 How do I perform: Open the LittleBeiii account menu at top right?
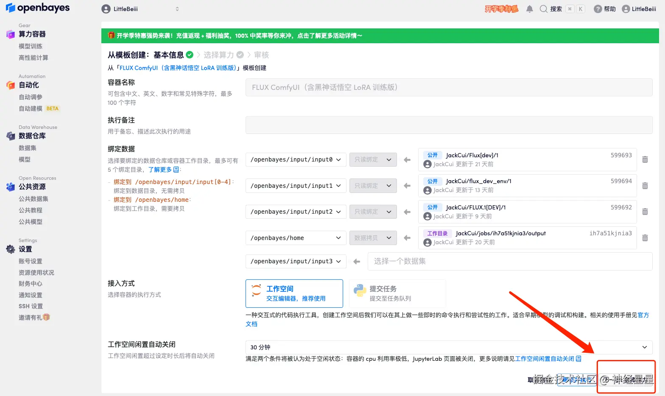[x=639, y=9]
